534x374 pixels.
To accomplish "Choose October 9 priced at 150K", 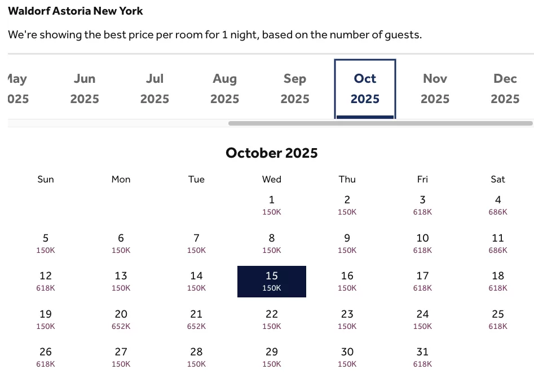I will click(x=347, y=244).
